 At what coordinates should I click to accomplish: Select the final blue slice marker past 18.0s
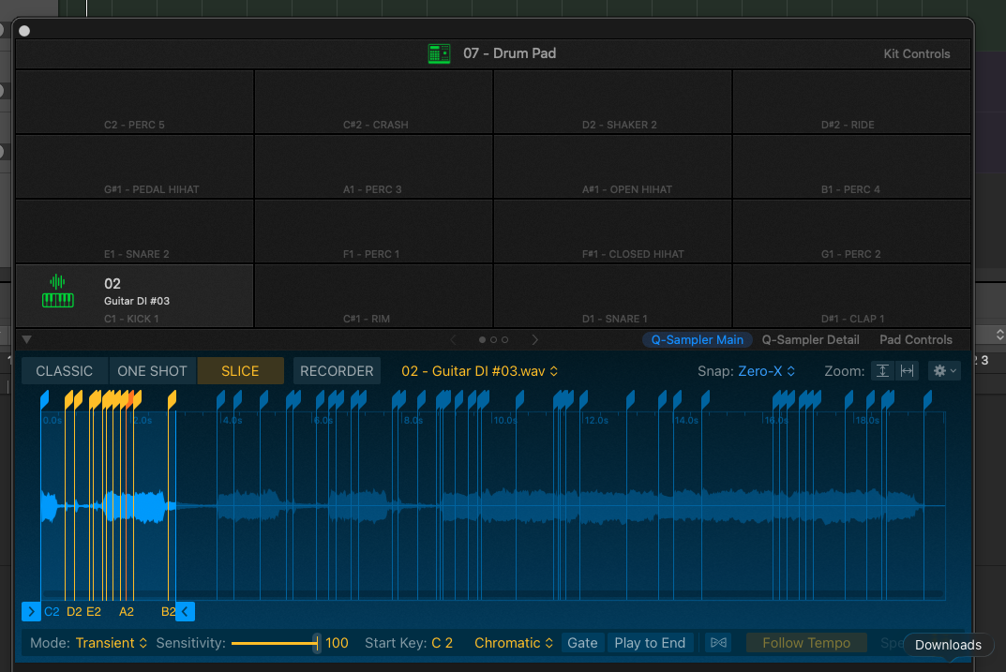(928, 400)
